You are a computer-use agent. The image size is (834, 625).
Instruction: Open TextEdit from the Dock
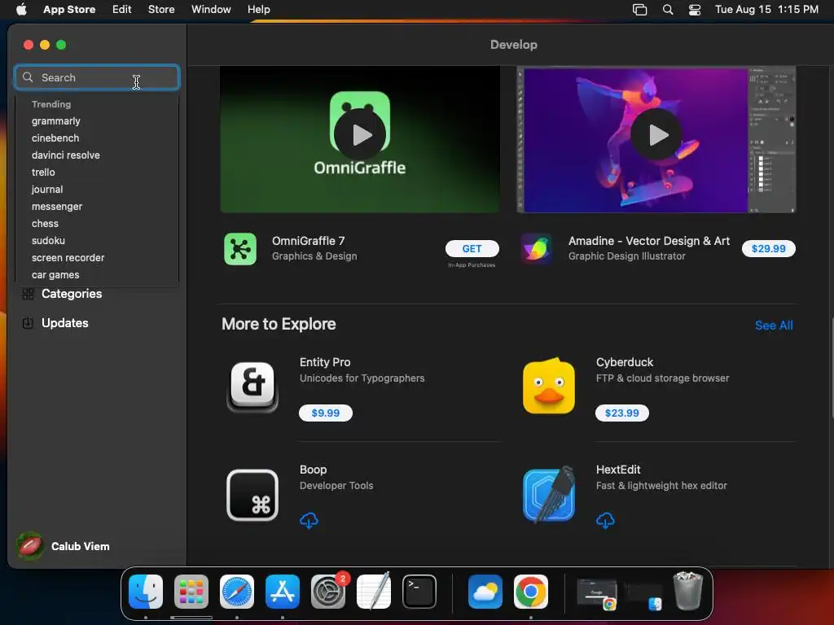(374, 592)
